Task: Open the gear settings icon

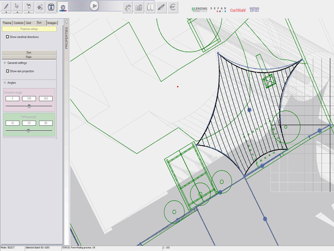Action: click(63, 7)
